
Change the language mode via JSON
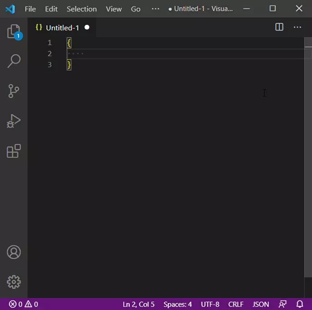click(261, 304)
